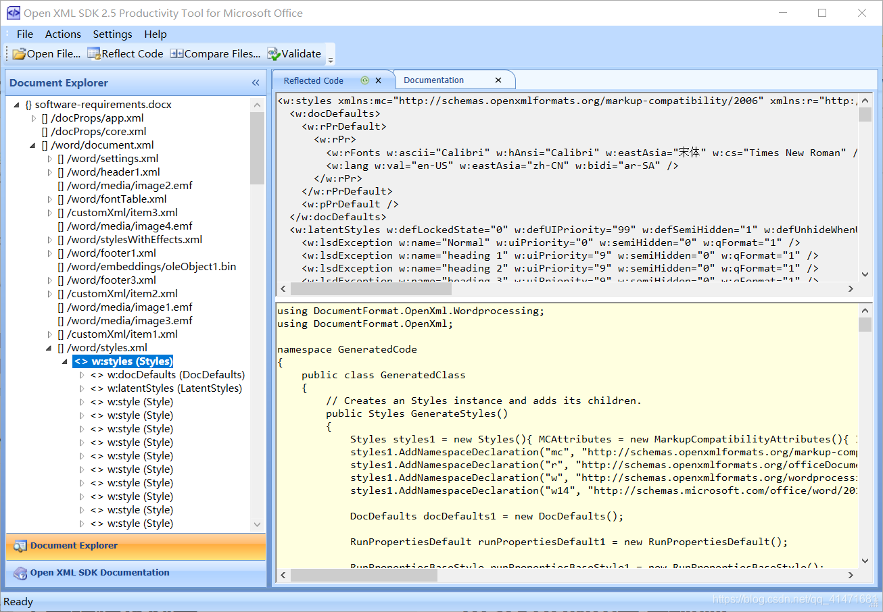
Task: Expand the /word/stylesWithEffects.xml node
Action: coord(50,240)
